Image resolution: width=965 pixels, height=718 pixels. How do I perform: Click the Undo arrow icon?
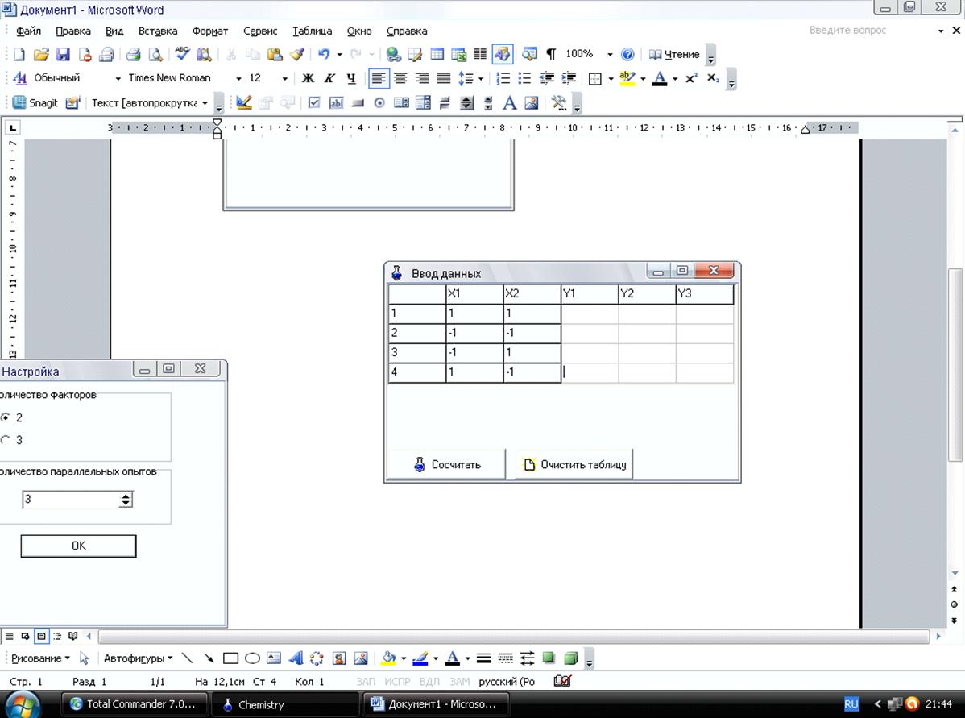pyautogui.click(x=324, y=55)
